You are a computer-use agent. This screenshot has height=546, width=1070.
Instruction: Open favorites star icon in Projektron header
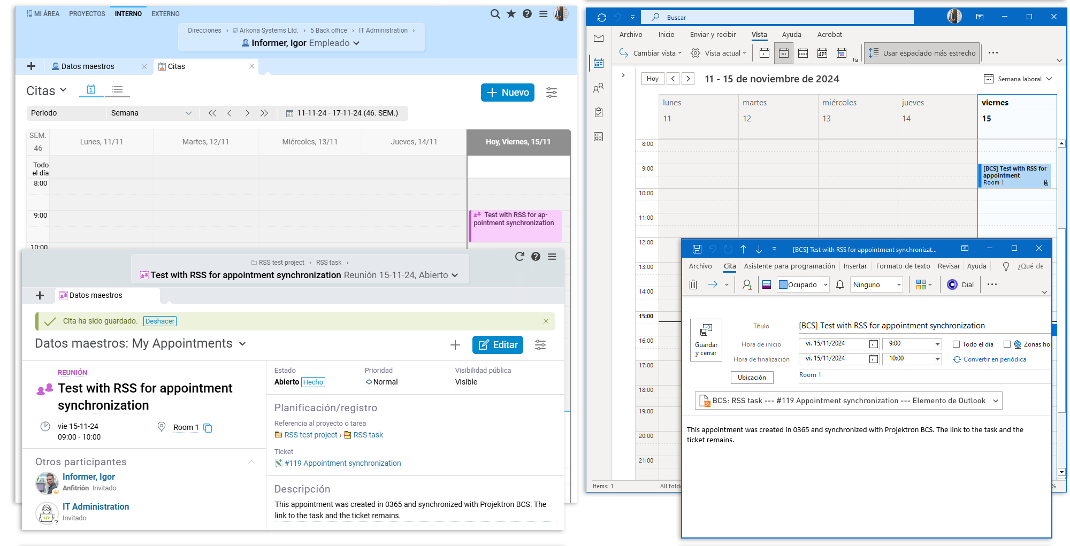coord(511,14)
